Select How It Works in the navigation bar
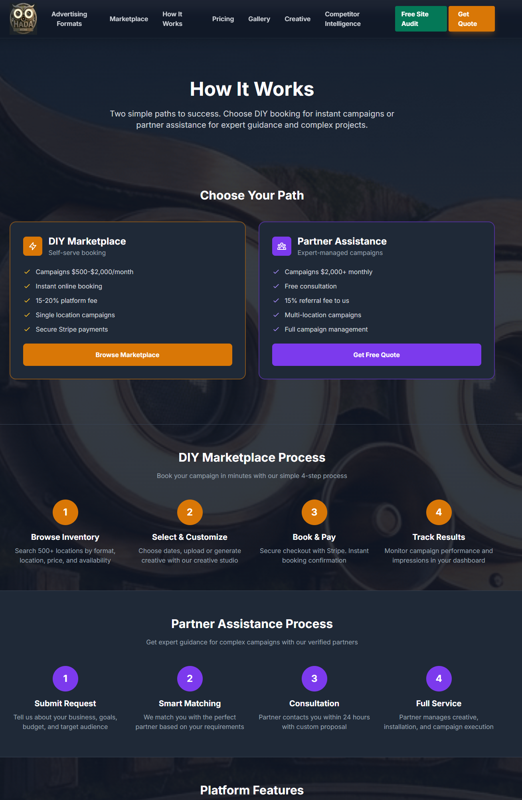Image resolution: width=522 pixels, height=800 pixels. tap(172, 19)
